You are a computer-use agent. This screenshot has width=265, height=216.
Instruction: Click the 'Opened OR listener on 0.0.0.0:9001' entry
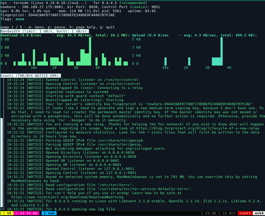coord(63,161)
